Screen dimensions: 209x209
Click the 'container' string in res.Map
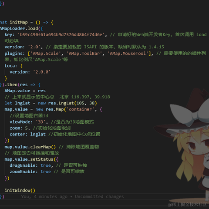(x=81, y=109)
